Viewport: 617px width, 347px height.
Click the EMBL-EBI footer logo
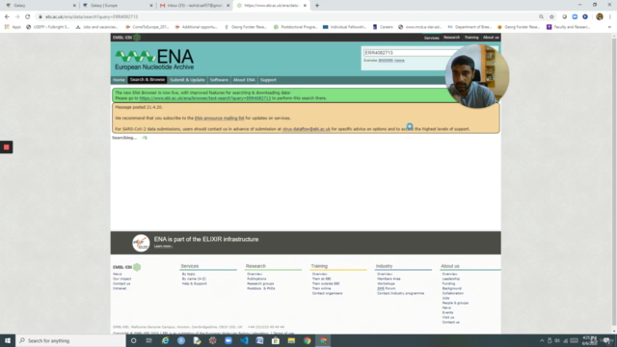(x=126, y=267)
